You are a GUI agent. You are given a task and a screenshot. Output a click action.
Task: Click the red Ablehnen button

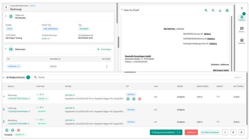191,132
